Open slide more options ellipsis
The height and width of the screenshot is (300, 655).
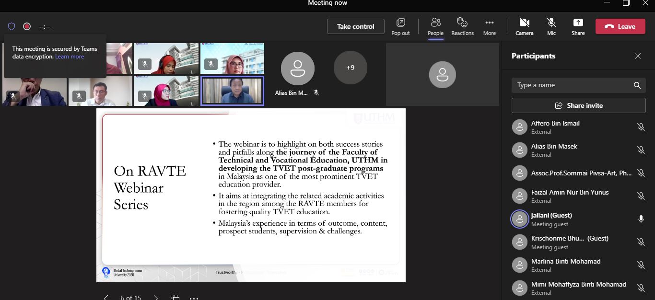(x=194, y=298)
